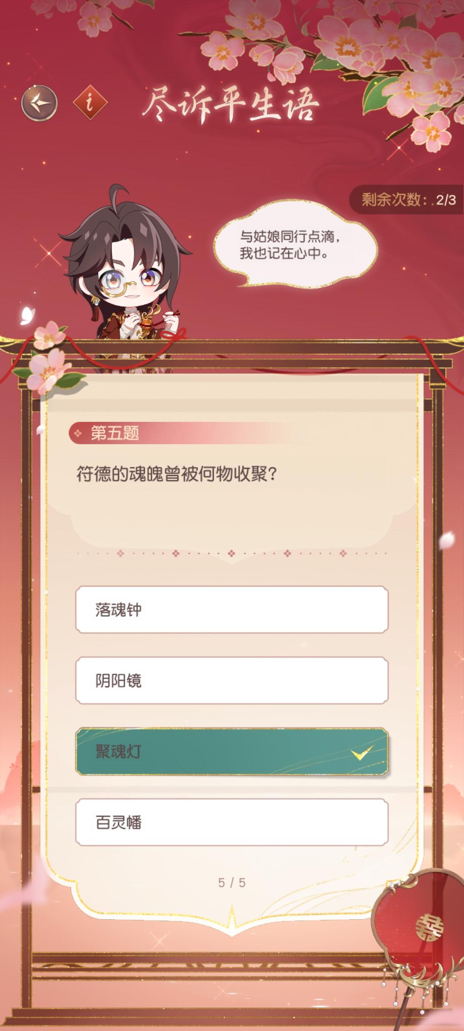This screenshot has height=1031, width=464.
Task: Tap the round back arrow icon
Action: point(40,103)
